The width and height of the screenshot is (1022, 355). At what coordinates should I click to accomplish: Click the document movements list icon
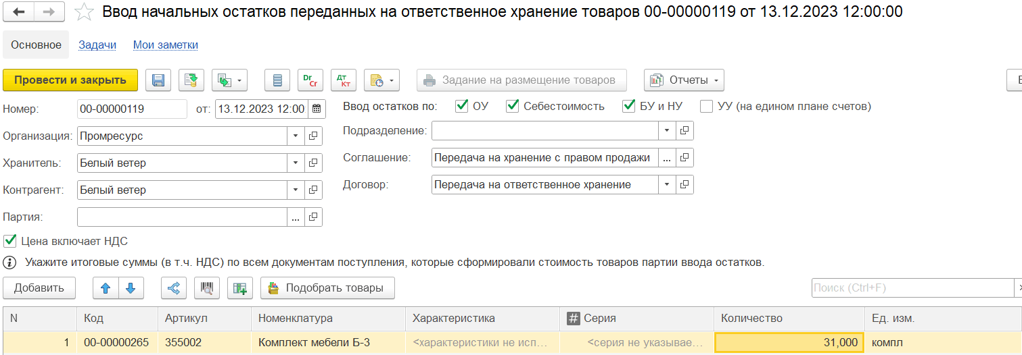click(277, 80)
